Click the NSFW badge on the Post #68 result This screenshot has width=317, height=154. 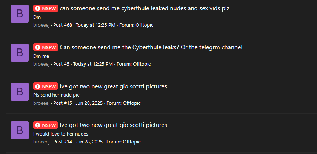(46, 9)
